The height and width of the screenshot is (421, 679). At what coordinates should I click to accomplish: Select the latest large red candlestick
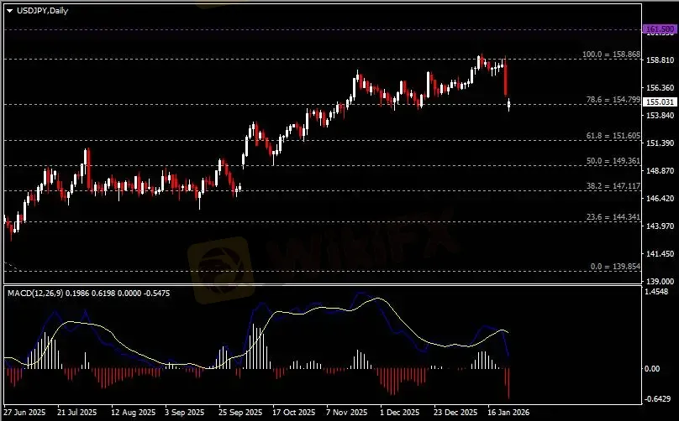click(x=506, y=78)
